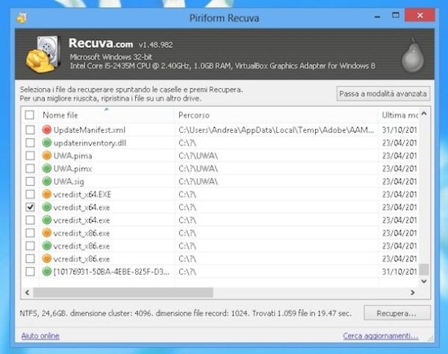Click the Piriform pear logo icon
Screen dimensions: 448x354
pos(411,55)
